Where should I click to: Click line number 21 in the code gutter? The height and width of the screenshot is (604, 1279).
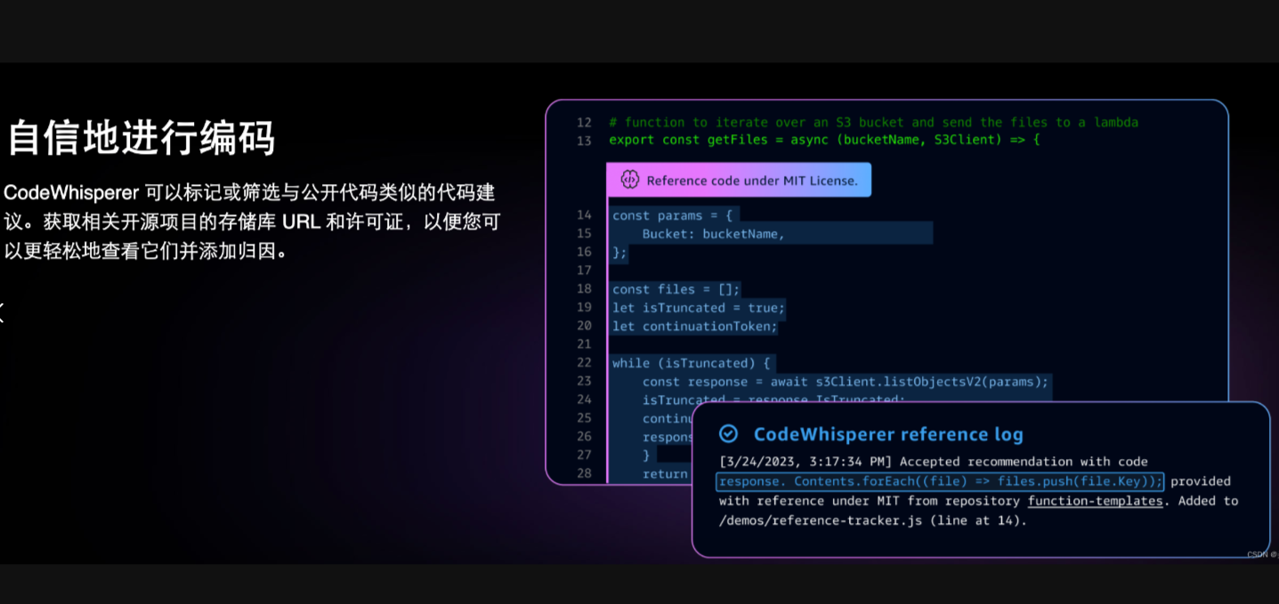584,344
